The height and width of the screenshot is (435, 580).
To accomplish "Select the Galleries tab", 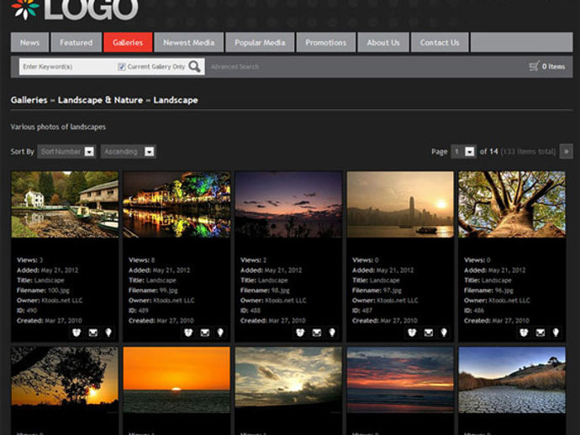I will [128, 43].
